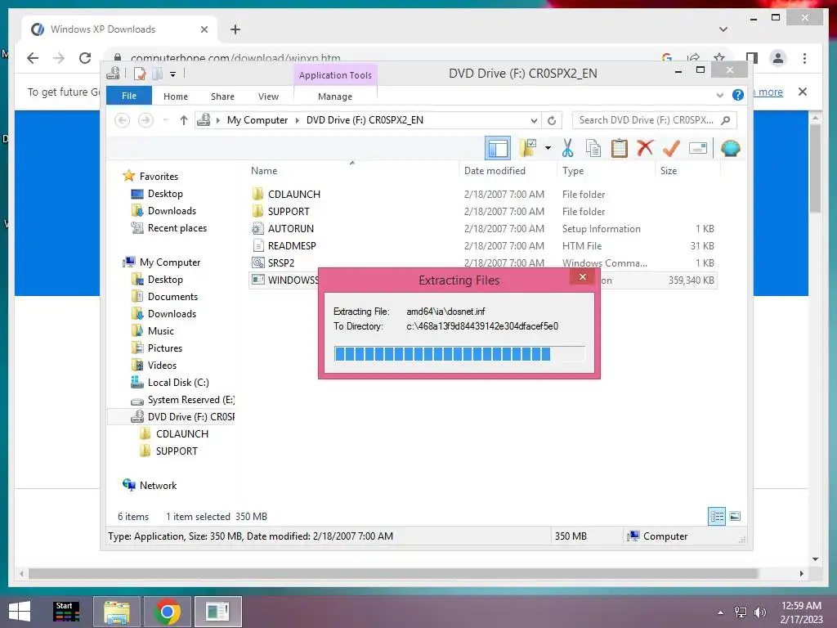
Task: Select System Reserved (E:) drive
Action: click(190, 399)
